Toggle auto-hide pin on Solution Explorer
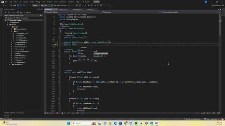Viewport: 225px width, 126px height. pyautogui.click(x=40, y=9)
